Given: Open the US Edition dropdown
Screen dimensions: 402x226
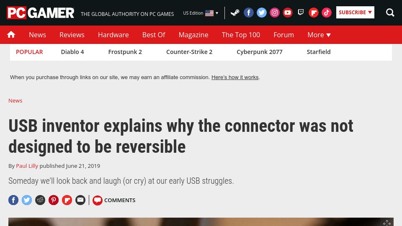Looking at the screenshot, I should pyautogui.click(x=201, y=13).
